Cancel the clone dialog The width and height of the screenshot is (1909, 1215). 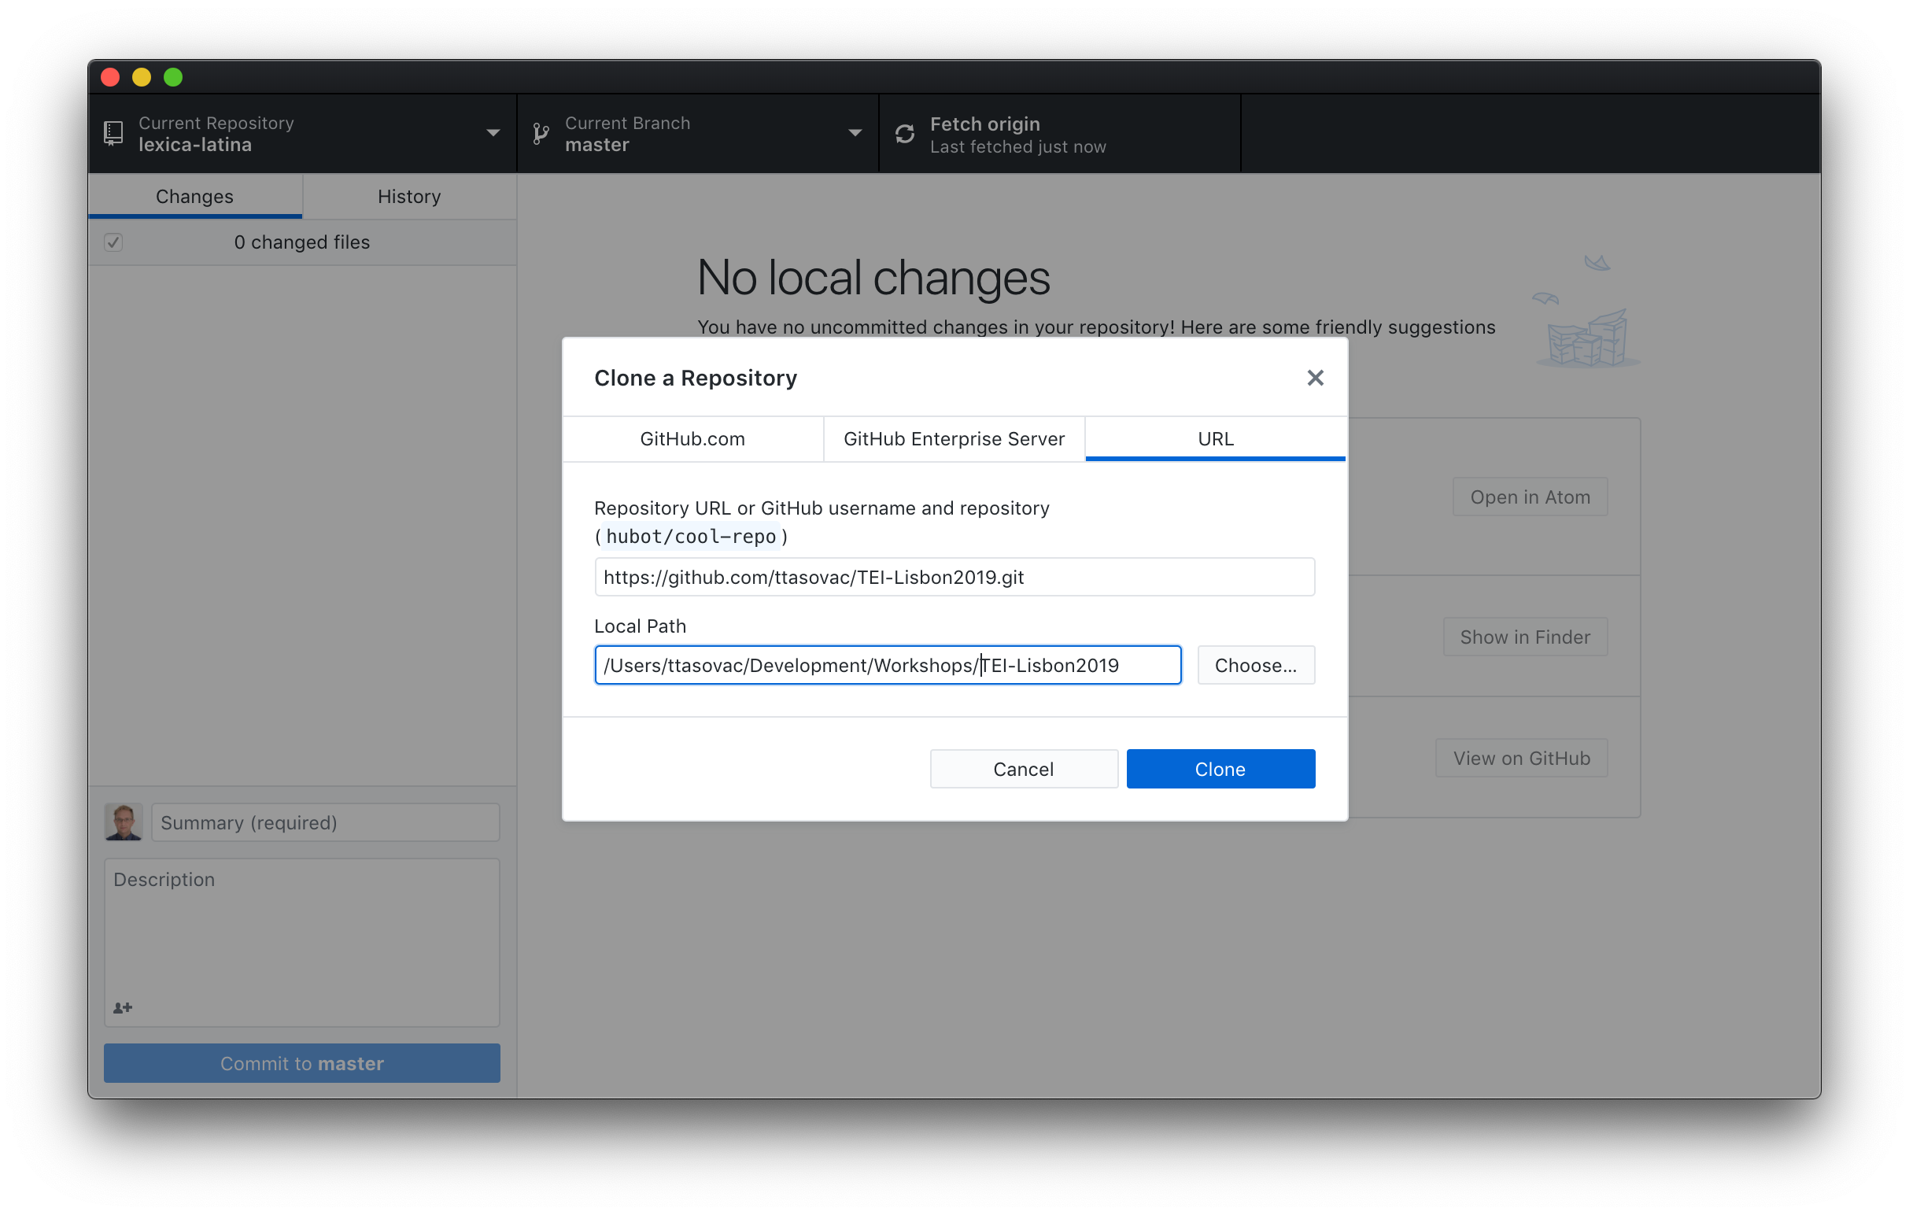pyautogui.click(x=1023, y=769)
